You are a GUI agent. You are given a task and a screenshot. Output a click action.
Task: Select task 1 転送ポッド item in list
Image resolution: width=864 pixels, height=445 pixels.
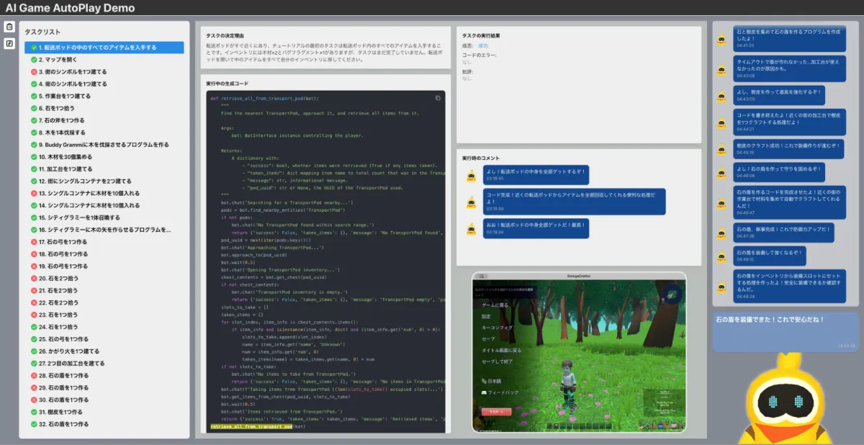tap(104, 48)
